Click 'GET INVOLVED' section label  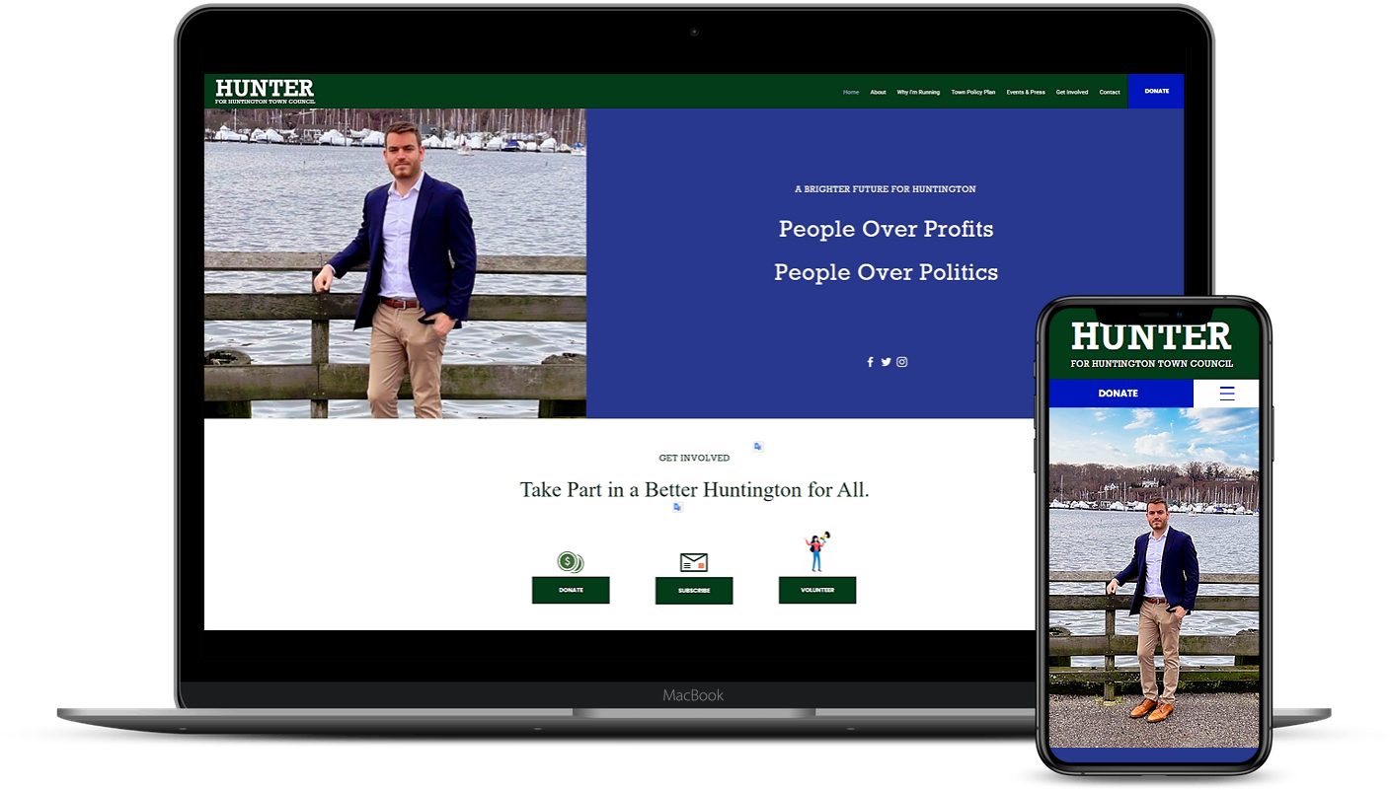[x=694, y=458]
